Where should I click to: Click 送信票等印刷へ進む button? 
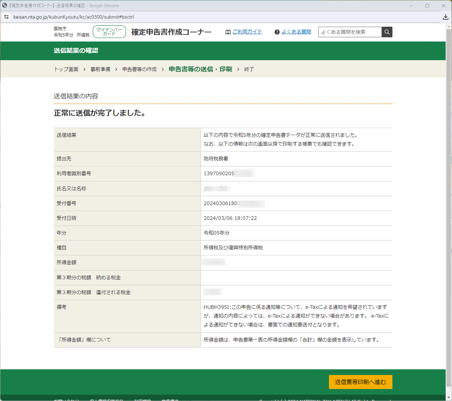[x=360, y=382]
